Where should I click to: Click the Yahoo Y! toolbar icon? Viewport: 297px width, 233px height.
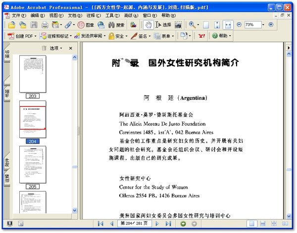[x=201, y=36]
